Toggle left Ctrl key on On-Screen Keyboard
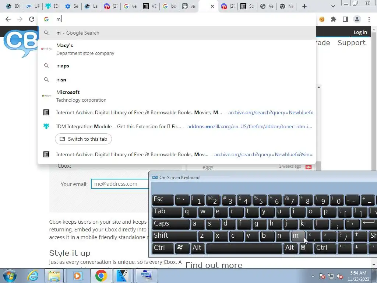The height and width of the screenshot is (283, 377). (163, 248)
